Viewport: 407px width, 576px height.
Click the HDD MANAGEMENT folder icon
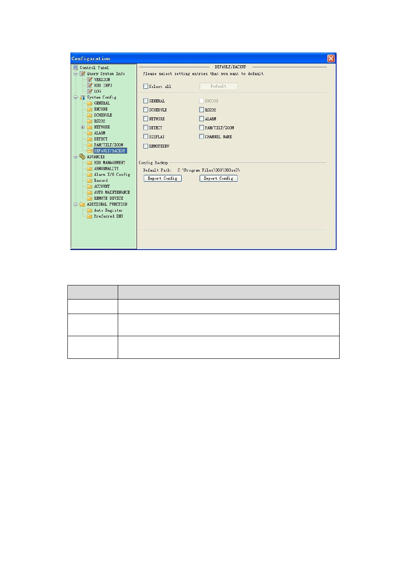tap(90, 163)
